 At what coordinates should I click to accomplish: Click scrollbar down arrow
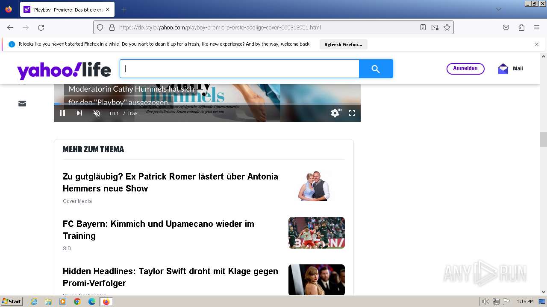544,292
